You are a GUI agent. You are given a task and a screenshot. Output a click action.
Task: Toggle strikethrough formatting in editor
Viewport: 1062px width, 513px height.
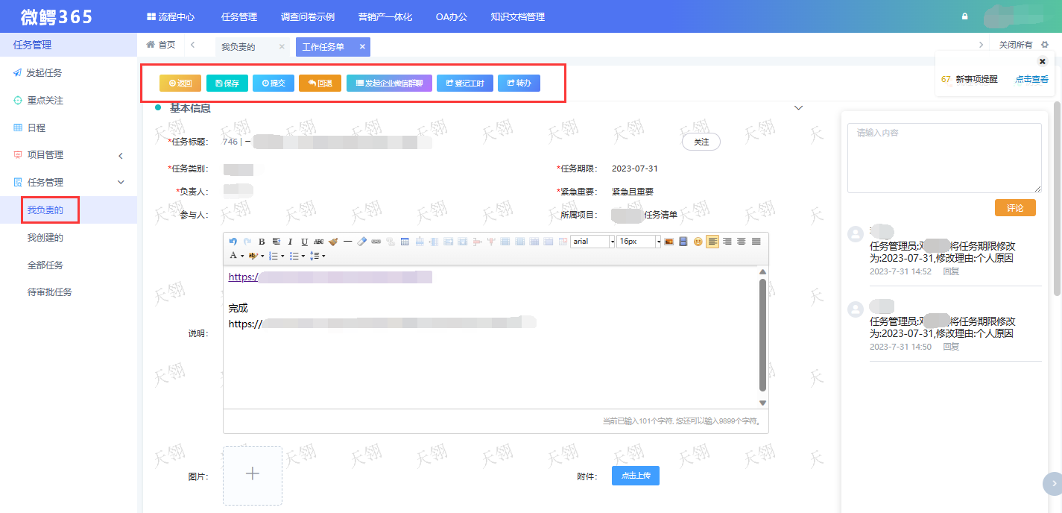tap(318, 242)
